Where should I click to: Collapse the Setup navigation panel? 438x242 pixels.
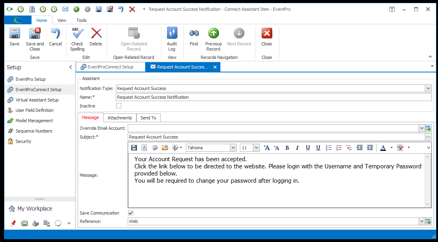[71, 67]
